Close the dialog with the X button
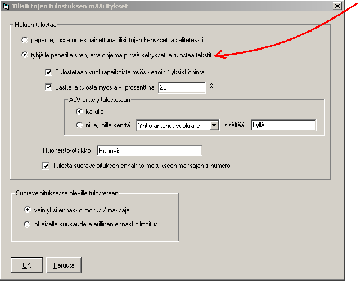Viewport: 361px width, 289px height. (x=337, y=6)
